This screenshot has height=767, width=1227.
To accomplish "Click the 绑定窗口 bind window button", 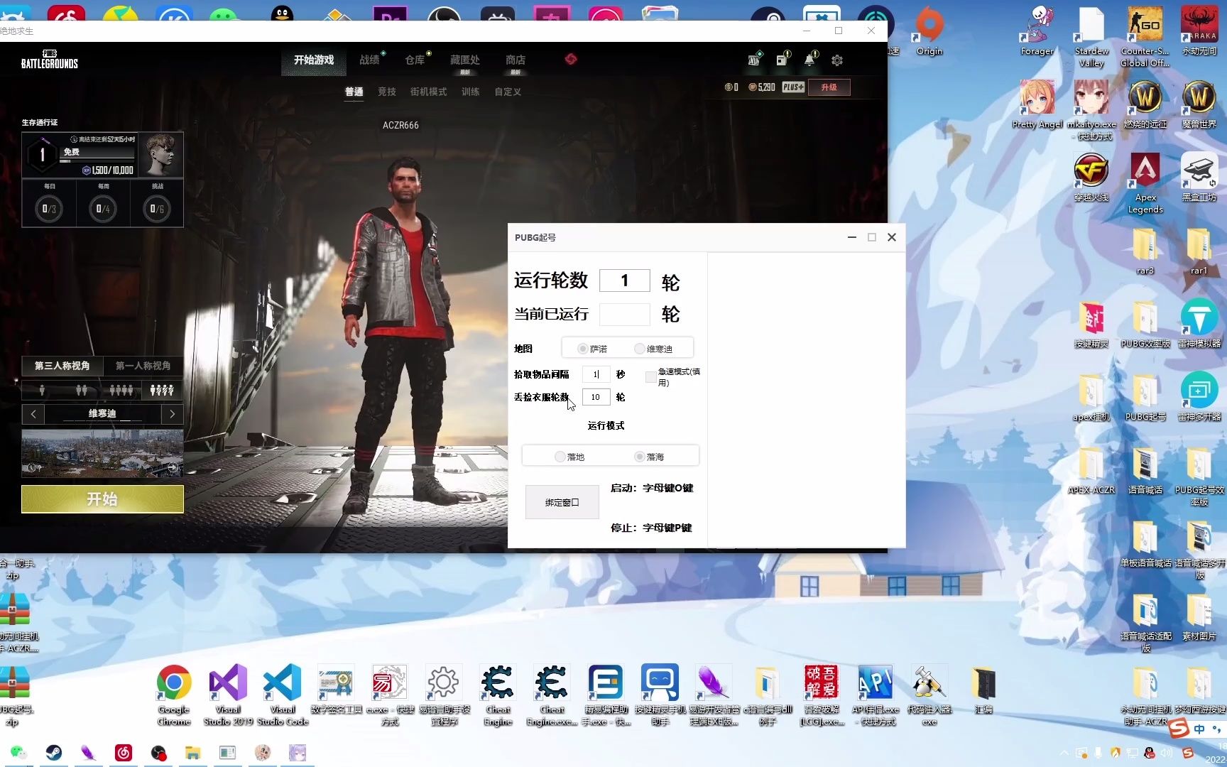I will coord(562,502).
